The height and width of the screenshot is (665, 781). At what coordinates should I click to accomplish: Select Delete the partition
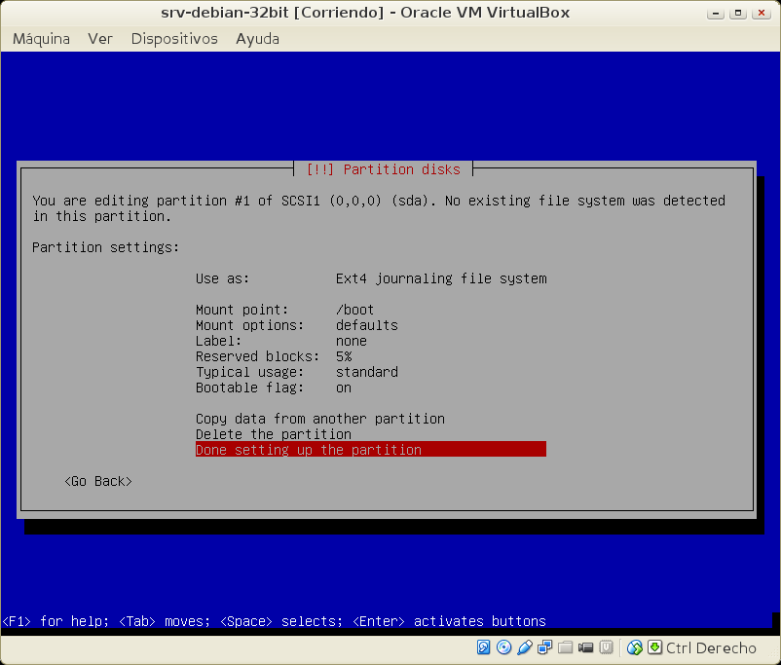(274, 434)
